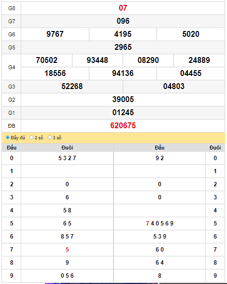This screenshot has width=227, height=284.
Task: Click the G8 prize number 07
Action: click(123, 8)
